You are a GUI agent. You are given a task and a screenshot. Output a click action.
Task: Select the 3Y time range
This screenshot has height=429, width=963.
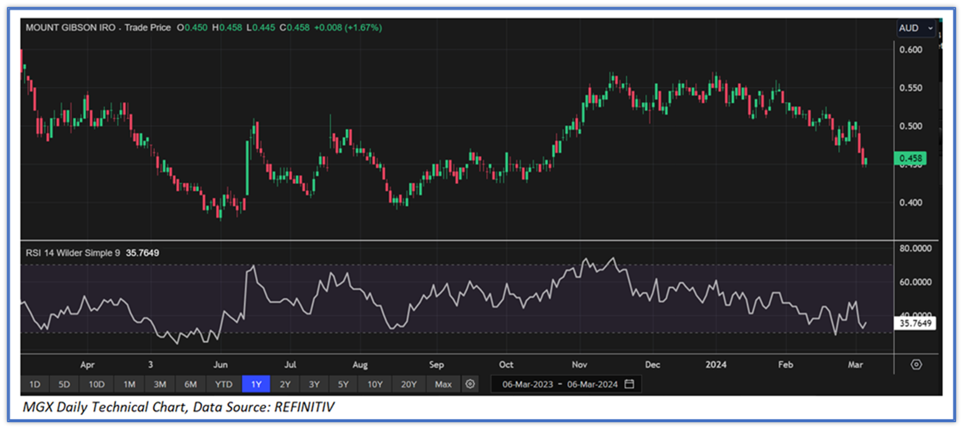pyautogui.click(x=314, y=385)
